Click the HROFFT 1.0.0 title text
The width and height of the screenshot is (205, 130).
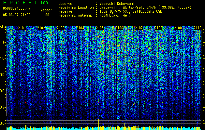pyautogui.click(x=25, y=3)
